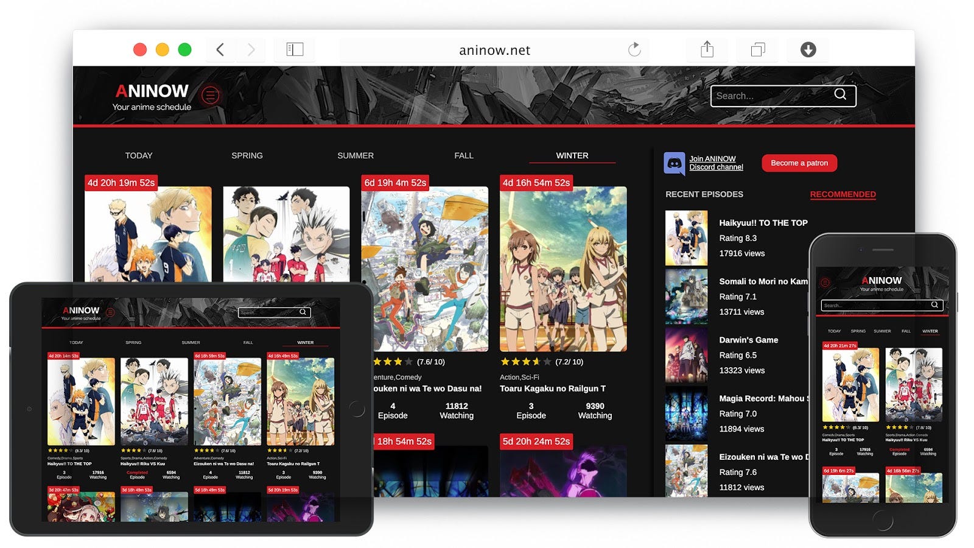This screenshot has height=548, width=974.
Task: Click in the aninow.net address bar
Action: pos(494,50)
